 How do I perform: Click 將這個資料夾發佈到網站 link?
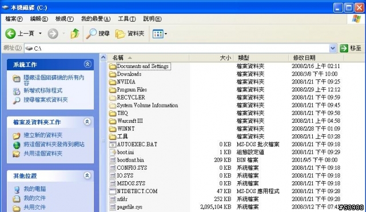click(54, 145)
